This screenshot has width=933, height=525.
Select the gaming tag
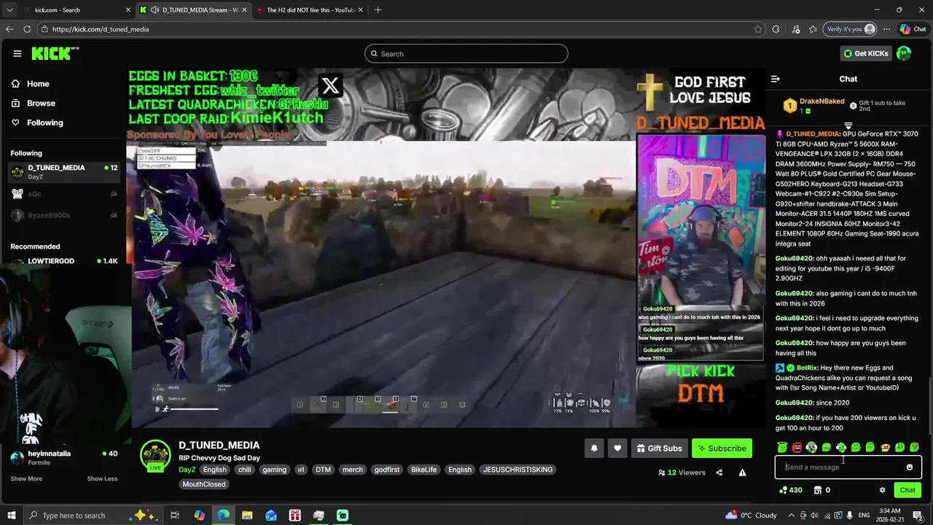pos(274,470)
